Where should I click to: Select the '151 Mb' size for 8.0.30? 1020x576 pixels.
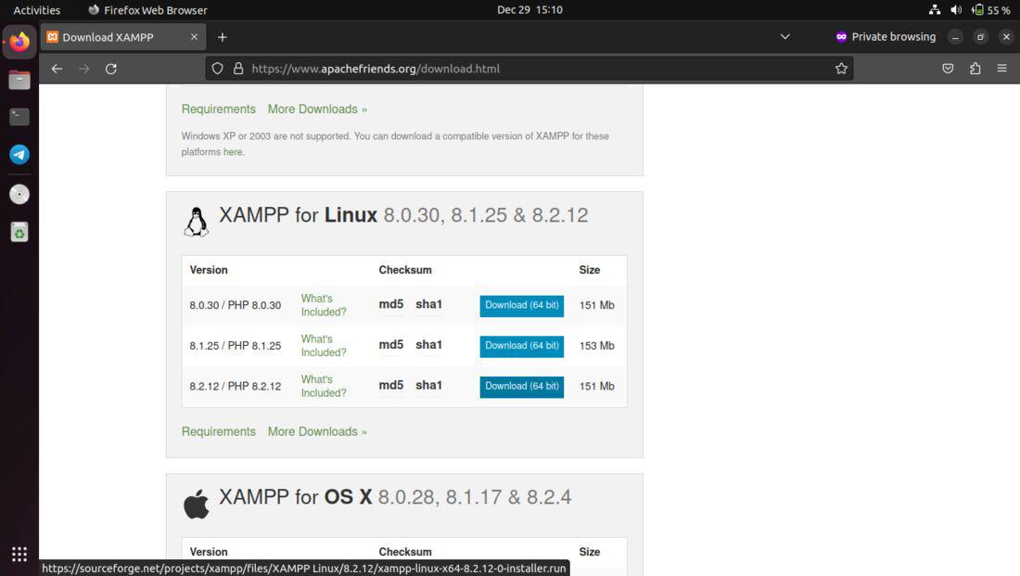[x=596, y=305]
